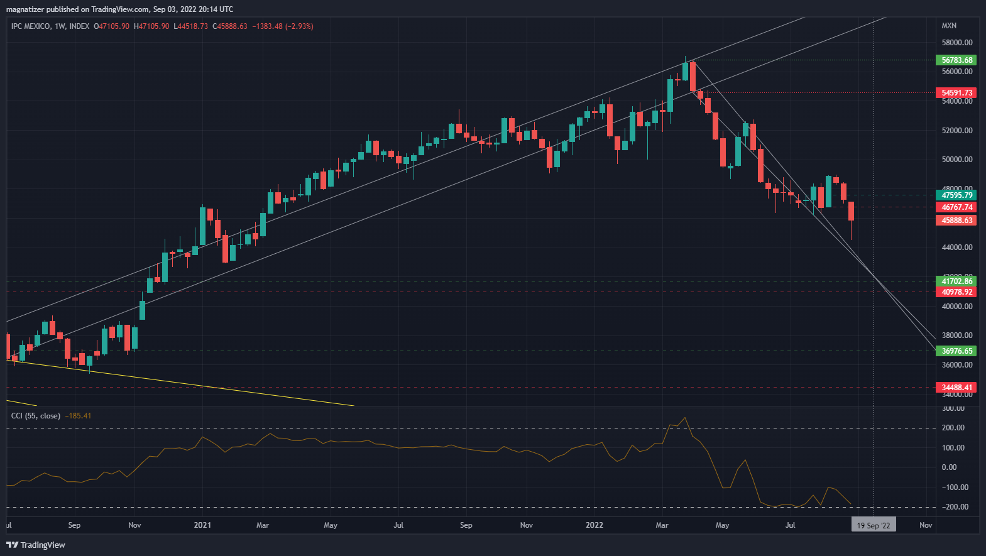Click the latest red weekly candle
Viewport: 986px width, 556px height.
(852, 211)
